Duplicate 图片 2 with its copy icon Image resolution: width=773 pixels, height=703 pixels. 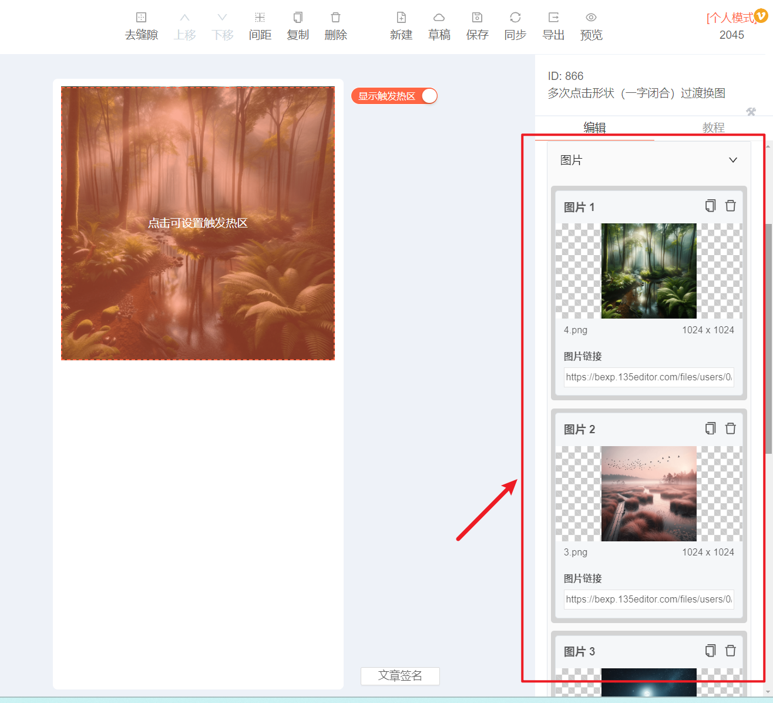pos(711,429)
